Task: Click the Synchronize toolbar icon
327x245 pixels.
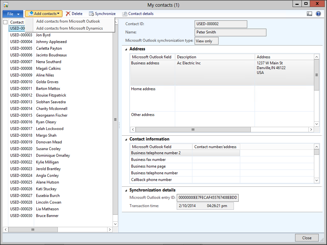Action: coord(91,14)
